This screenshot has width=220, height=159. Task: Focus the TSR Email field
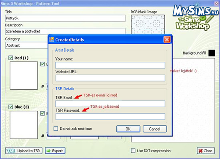click(x=110, y=104)
